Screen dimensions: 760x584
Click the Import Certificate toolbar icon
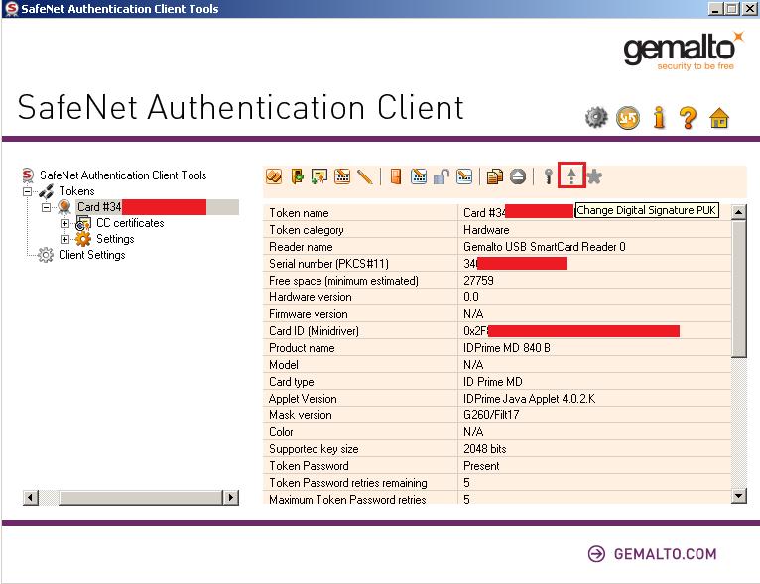pyautogui.click(x=319, y=176)
